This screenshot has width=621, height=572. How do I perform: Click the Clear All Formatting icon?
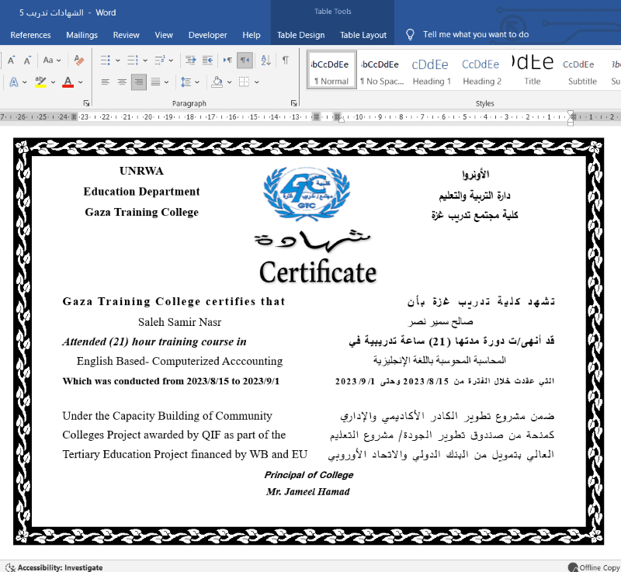[78, 60]
